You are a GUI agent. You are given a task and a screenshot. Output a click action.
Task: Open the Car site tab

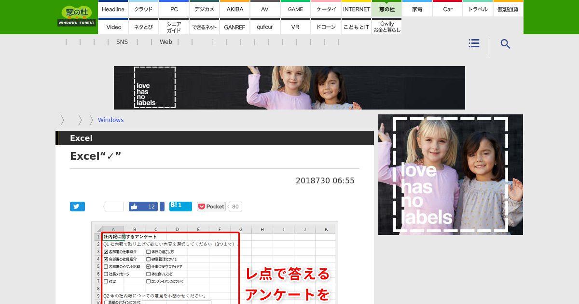point(447,9)
